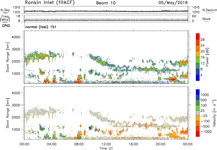Click the blue velocity patch near 09:40 UT

[x=91, y=128]
